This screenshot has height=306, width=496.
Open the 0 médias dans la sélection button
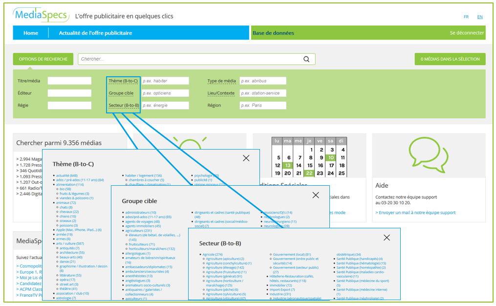pos(450,59)
